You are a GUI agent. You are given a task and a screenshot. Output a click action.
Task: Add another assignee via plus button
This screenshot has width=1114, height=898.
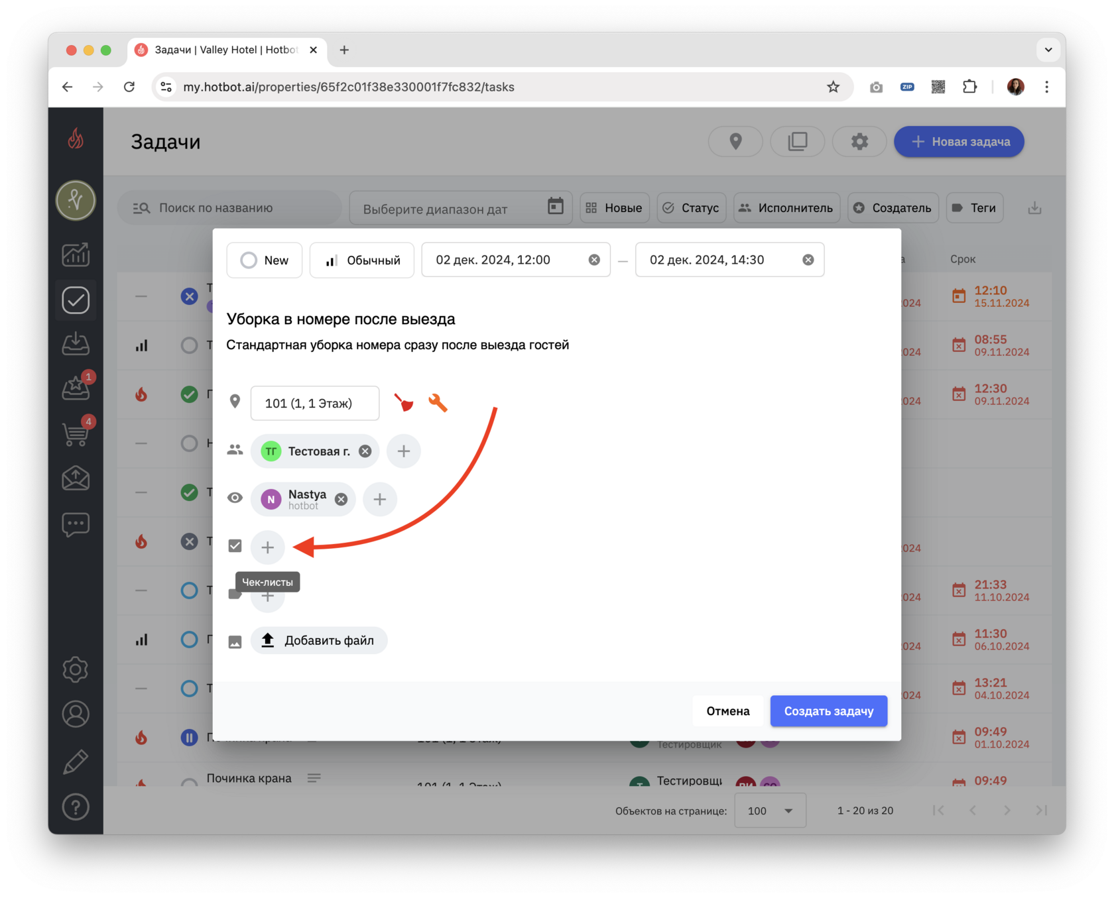click(x=403, y=451)
